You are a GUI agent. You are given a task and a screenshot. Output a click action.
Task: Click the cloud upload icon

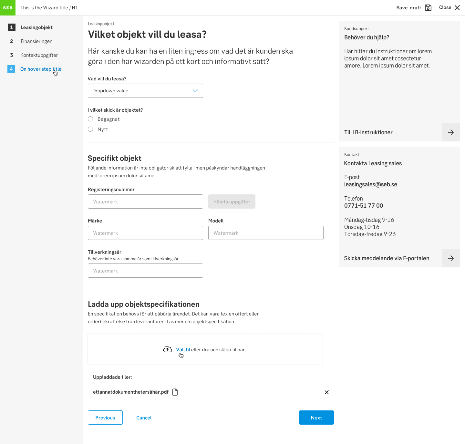(168, 349)
